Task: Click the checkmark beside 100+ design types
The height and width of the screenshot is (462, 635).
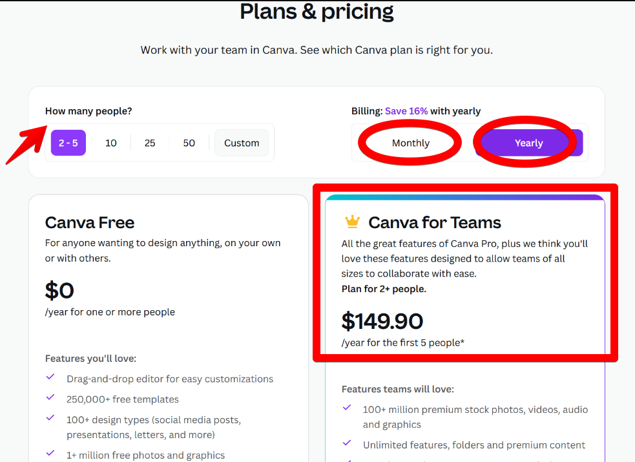Action: point(50,418)
